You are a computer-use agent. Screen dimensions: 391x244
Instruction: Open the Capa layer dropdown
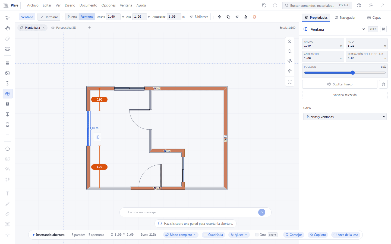point(345,117)
